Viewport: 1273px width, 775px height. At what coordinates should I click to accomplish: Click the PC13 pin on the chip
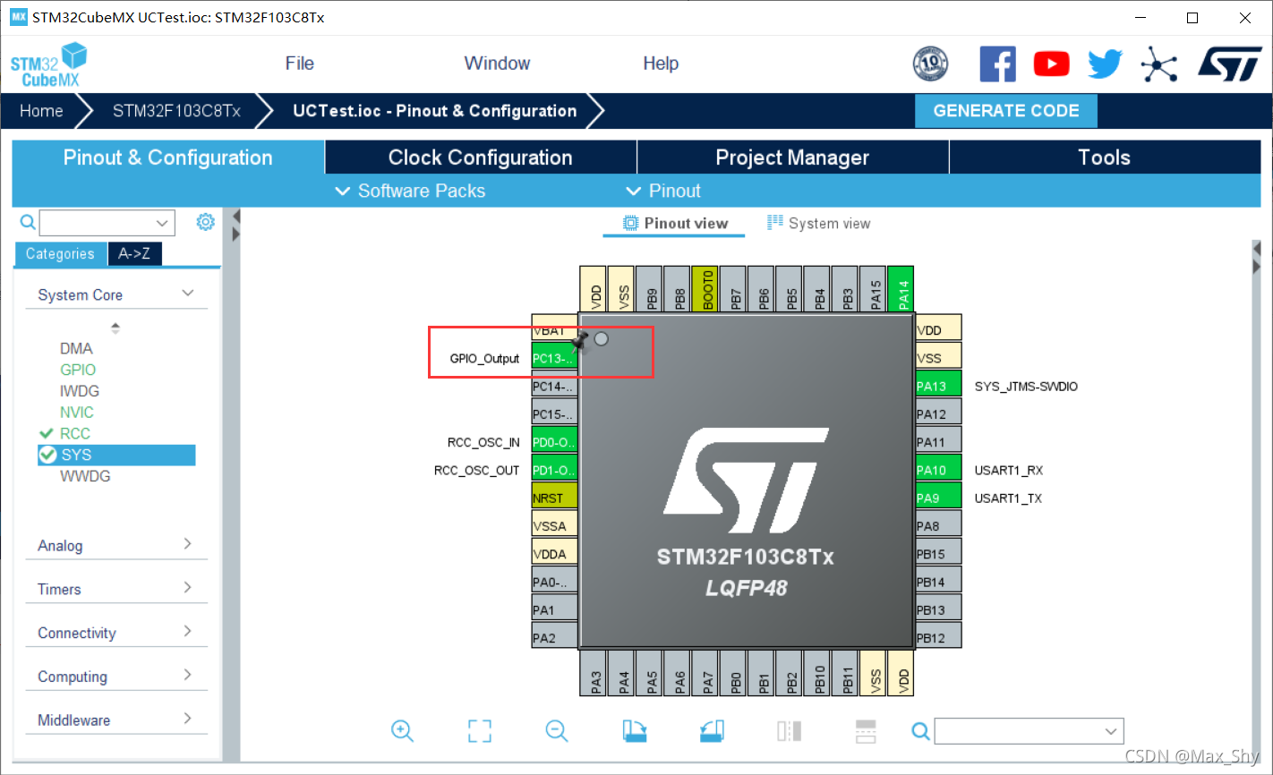(x=554, y=358)
